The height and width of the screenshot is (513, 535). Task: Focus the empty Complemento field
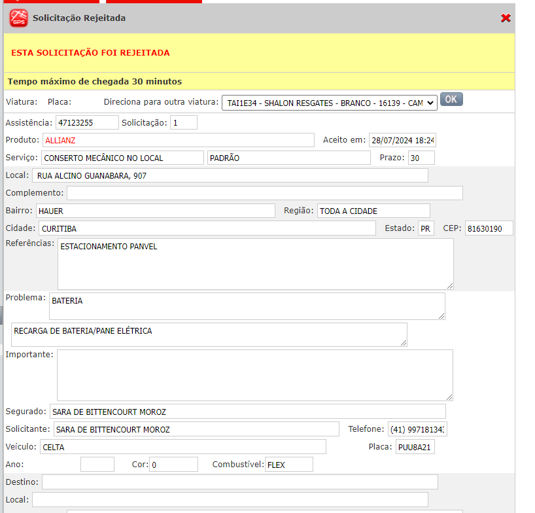[x=264, y=193]
